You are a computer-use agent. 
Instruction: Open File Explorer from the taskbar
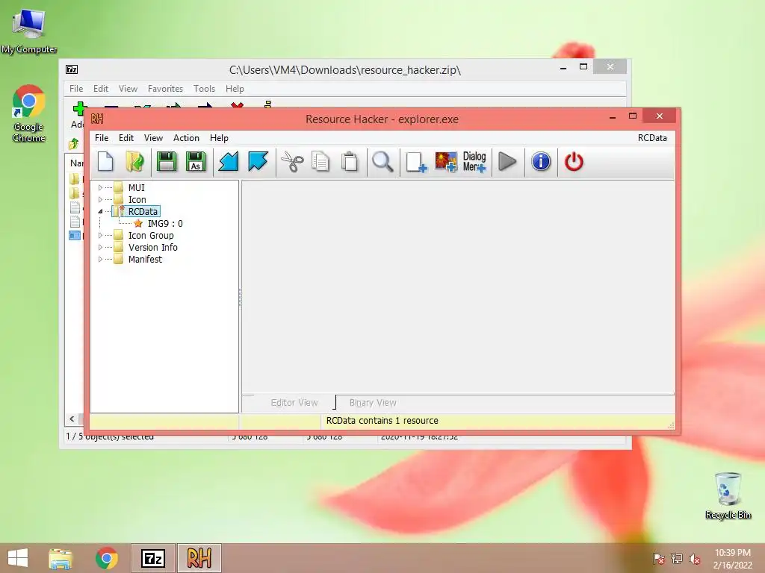[x=61, y=558]
